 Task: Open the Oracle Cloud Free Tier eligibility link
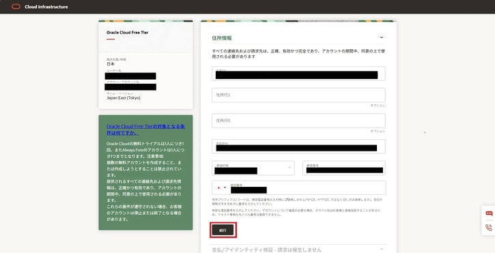coord(145,130)
